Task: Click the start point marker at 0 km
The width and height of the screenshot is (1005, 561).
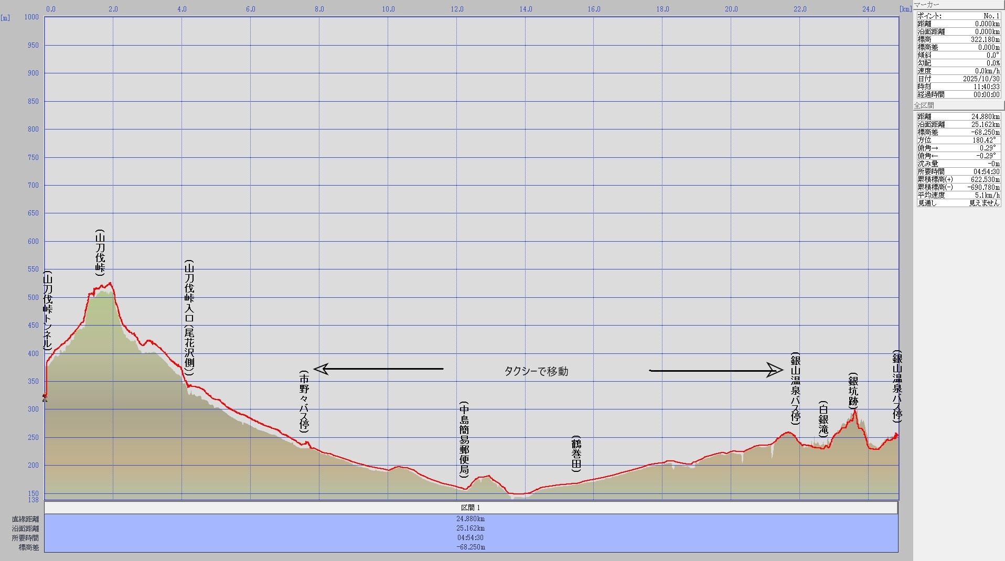Action: click(45, 397)
